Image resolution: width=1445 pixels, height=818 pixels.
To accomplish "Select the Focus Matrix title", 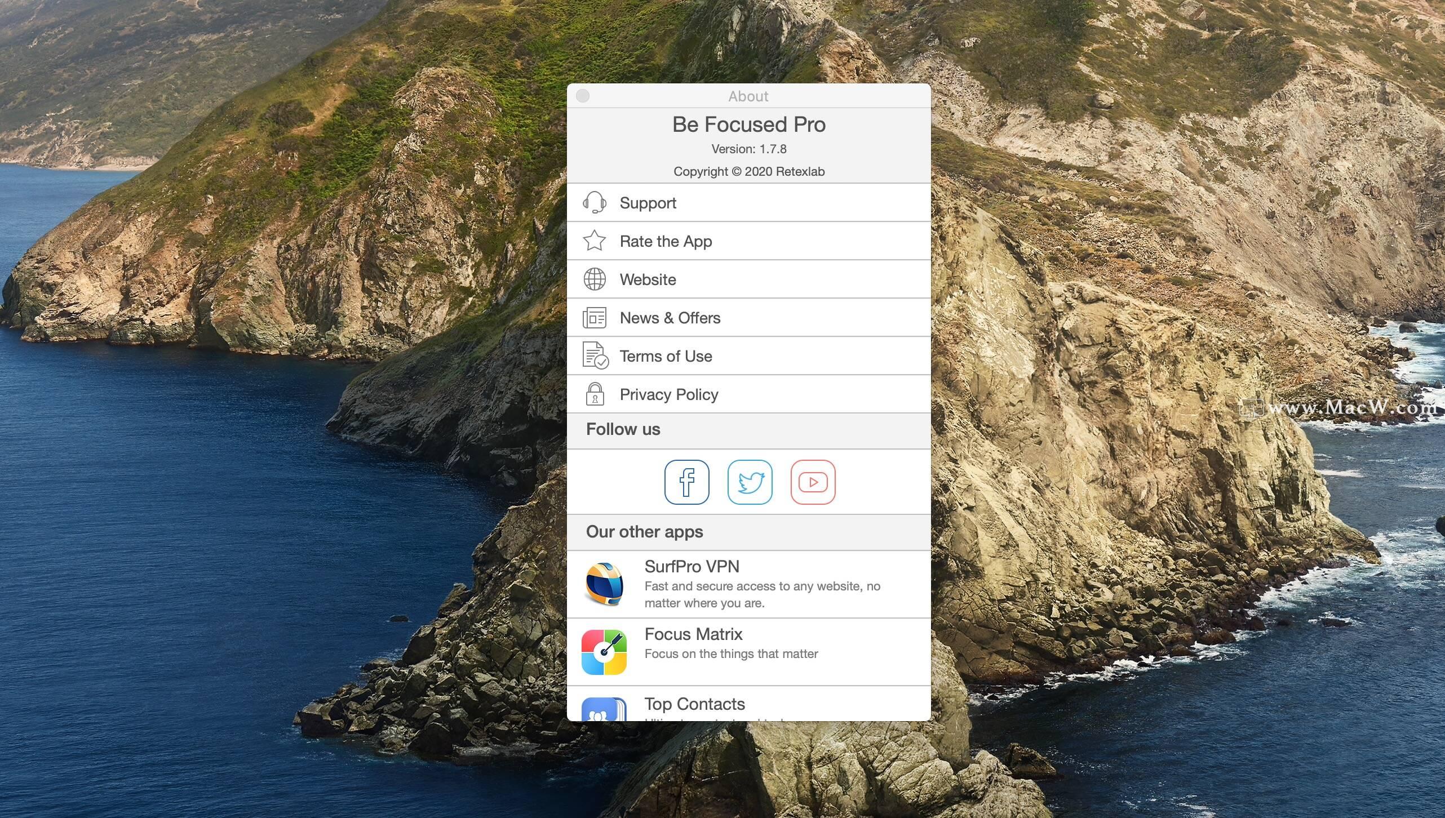I will [x=693, y=634].
